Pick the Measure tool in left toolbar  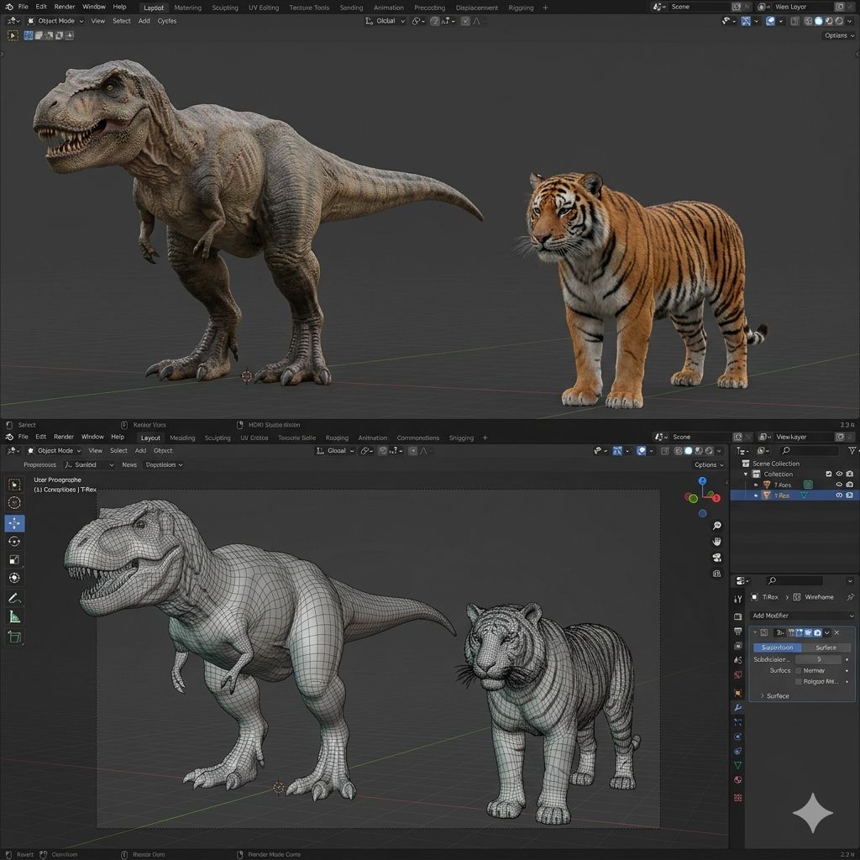(15, 617)
